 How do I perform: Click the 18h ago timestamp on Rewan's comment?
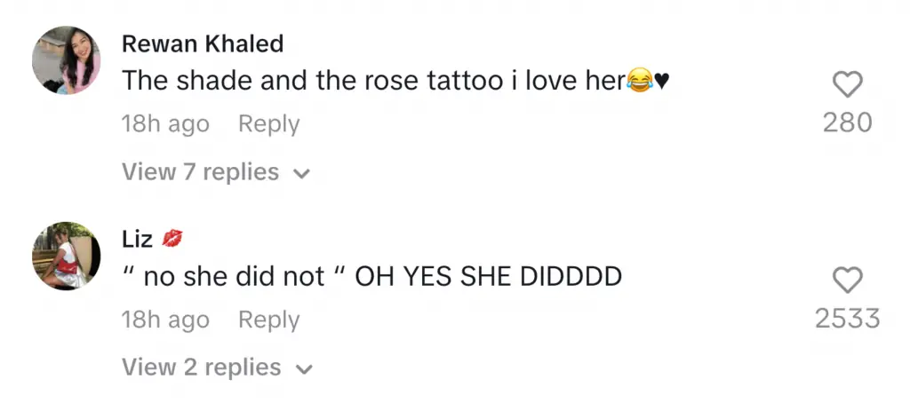point(165,124)
